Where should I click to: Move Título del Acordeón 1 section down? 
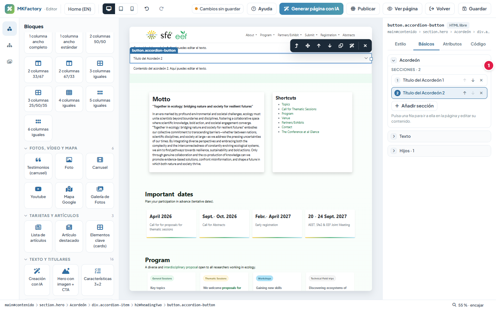(x=473, y=80)
